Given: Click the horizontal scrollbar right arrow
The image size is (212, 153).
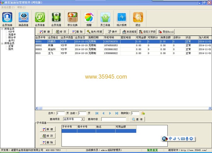Looking at the screenshot, I should tap(210, 108).
